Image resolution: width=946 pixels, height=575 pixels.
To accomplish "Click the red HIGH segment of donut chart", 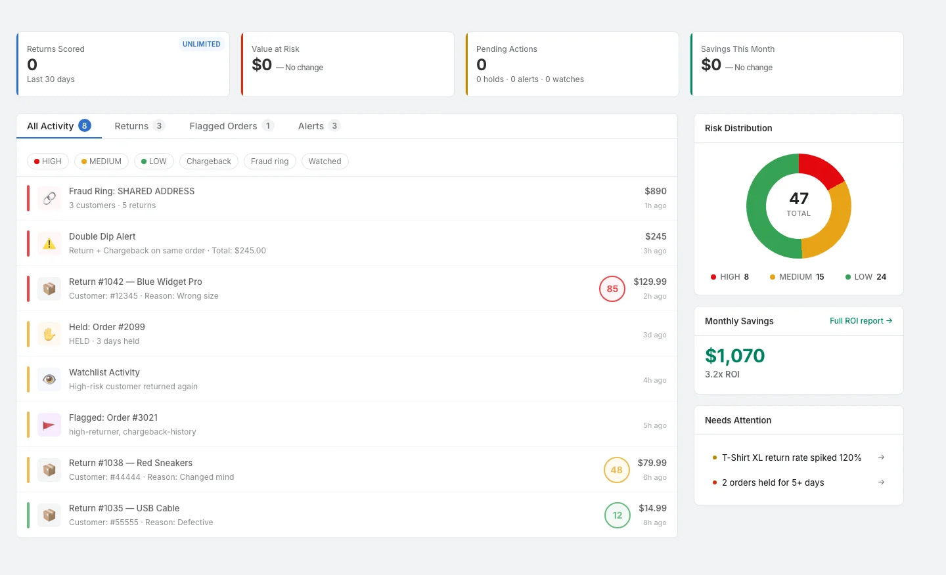I will (822, 167).
